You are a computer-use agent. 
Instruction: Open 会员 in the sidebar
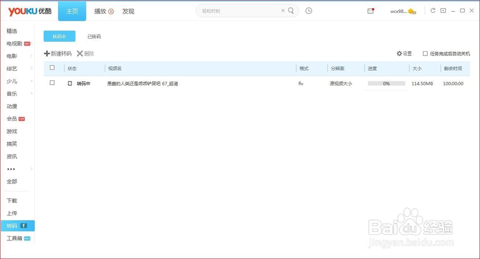[x=12, y=119]
